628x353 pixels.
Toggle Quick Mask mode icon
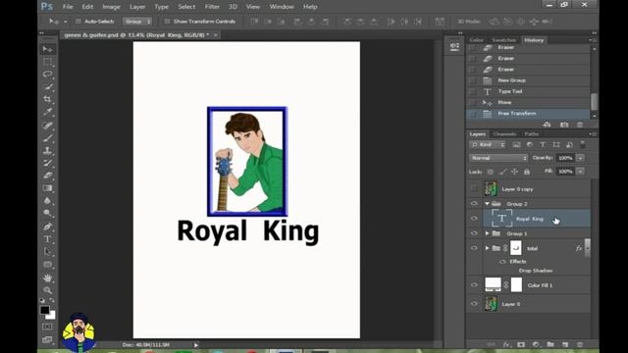(47, 327)
